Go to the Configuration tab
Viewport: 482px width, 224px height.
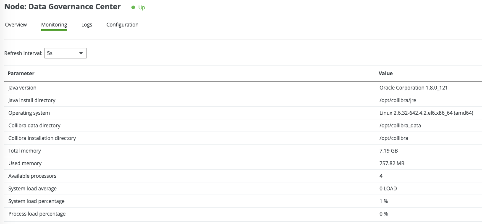122,25
